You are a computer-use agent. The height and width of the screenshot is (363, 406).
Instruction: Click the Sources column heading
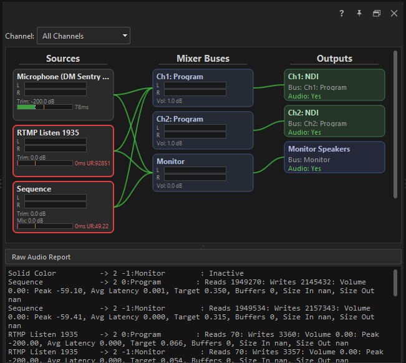63,59
